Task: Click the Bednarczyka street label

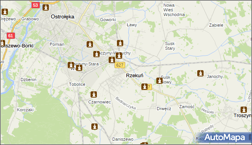Action: [x=126, y=103]
